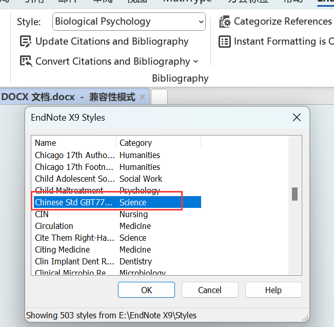Click the Category column header

coord(159,143)
